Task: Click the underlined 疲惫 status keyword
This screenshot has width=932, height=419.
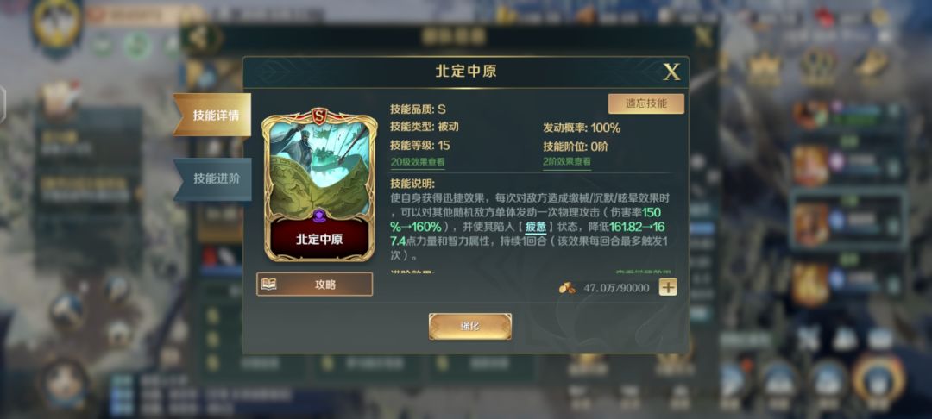Action: (535, 228)
